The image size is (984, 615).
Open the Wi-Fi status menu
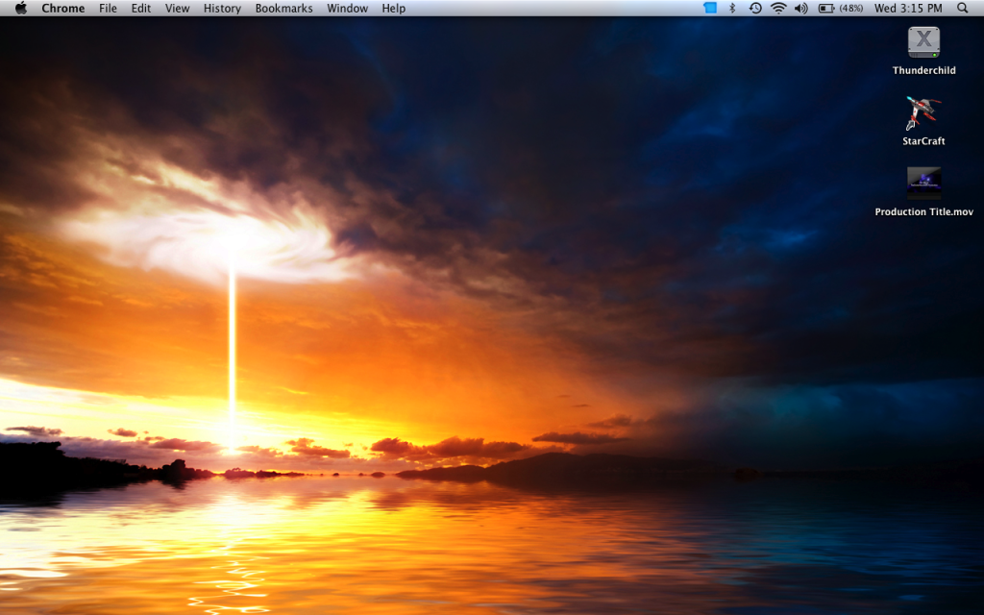tap(778, 8)
